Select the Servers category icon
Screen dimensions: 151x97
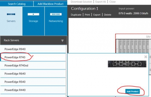point(11,14)
